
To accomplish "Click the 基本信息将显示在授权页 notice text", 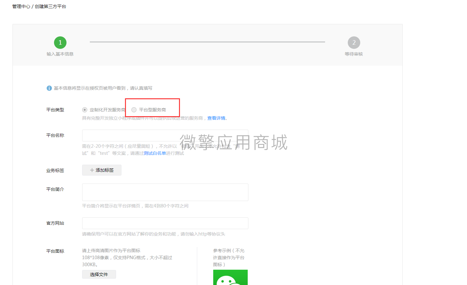I will tap(103, 88).
